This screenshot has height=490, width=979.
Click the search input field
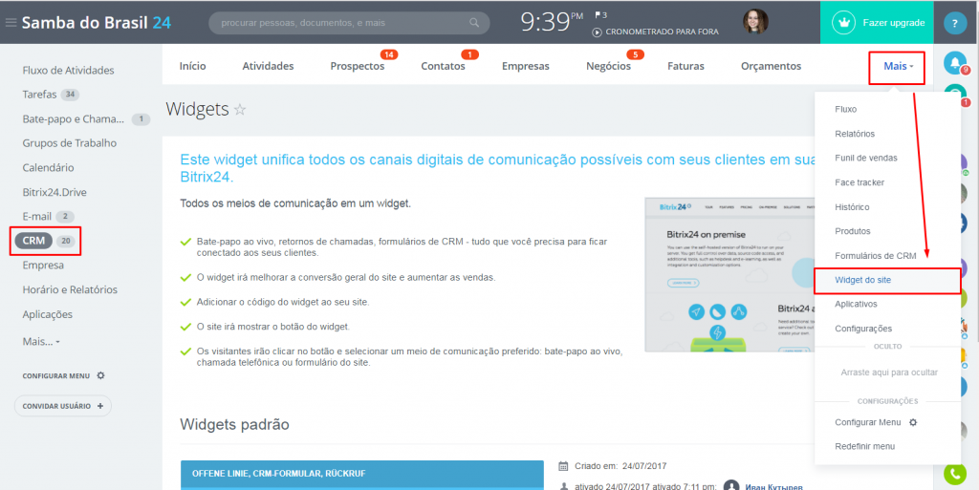[349, 23]
